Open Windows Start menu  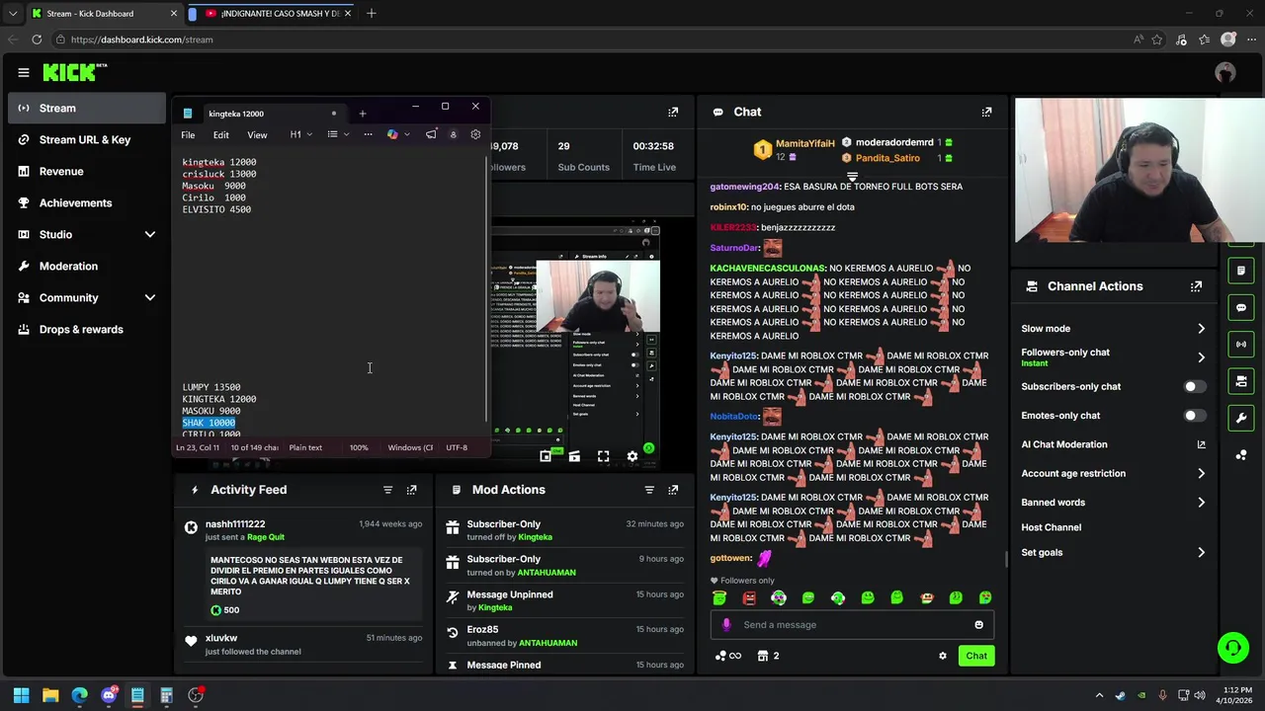pyautogui.click(x=21, y=695)
